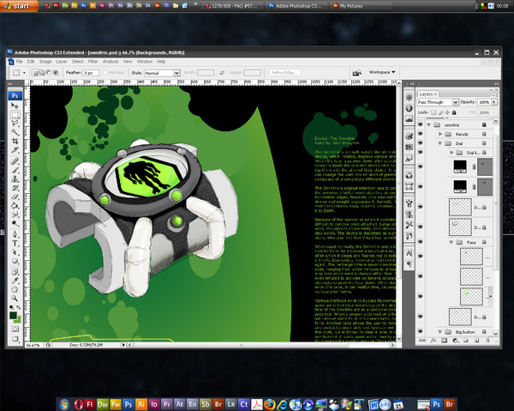Open the Filter menu
Image resolution: width=514 pixels, height=411 pixels.
(x=94, y=62)
